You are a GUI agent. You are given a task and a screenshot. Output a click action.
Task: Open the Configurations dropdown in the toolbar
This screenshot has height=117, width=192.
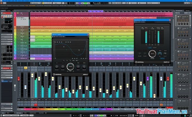[36, 3]
